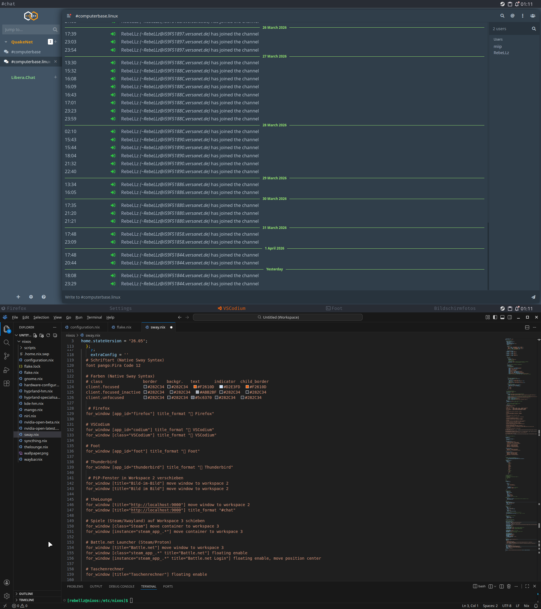The height and width of the screenshot is (609, 541).
Task: Connect to new network with plus icon
Action: (18, 297)
